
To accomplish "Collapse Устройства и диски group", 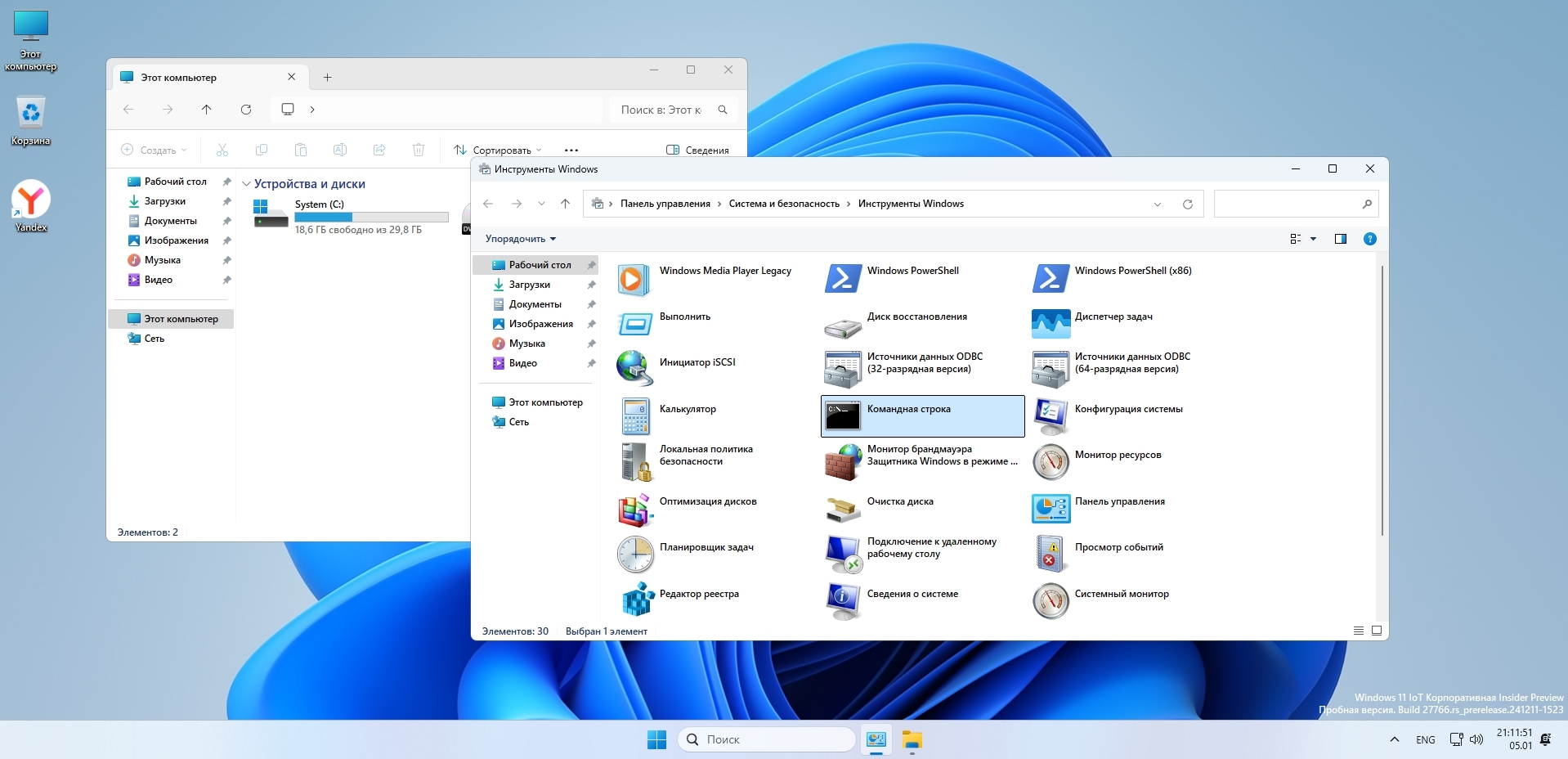I will pyautogui.click(x=246, y=184).
